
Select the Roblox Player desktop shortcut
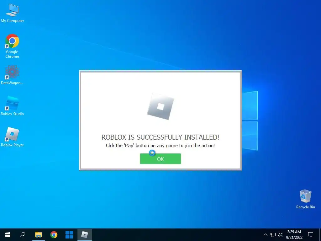pos(12,137)
